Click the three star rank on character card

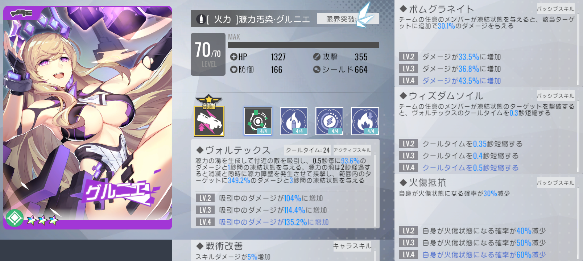(42, 220)
